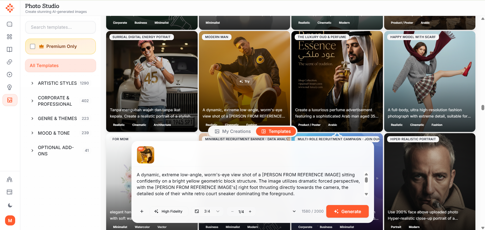Click Try on Modern Man template
Screen dimensions: 485x230
click(x=244, y=81)
